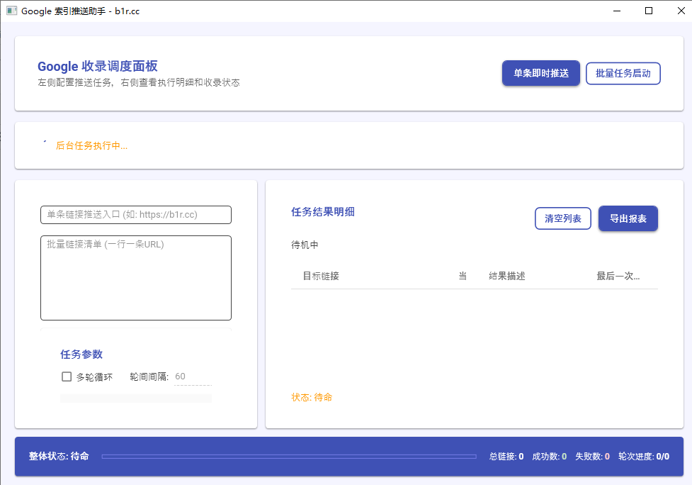
Task: Select the 轮间间隔 value field
Action: pos(193,377)
